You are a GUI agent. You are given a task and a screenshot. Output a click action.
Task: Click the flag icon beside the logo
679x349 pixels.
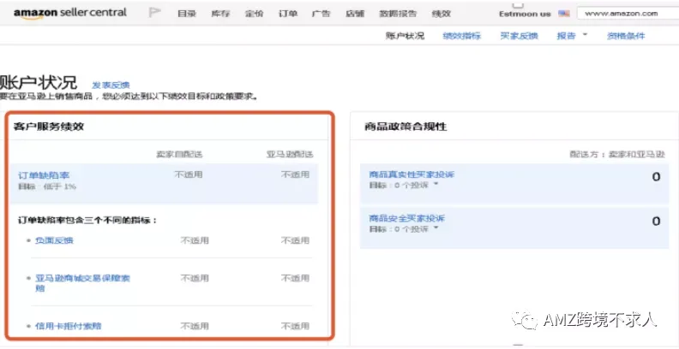[x=154, y=13]
